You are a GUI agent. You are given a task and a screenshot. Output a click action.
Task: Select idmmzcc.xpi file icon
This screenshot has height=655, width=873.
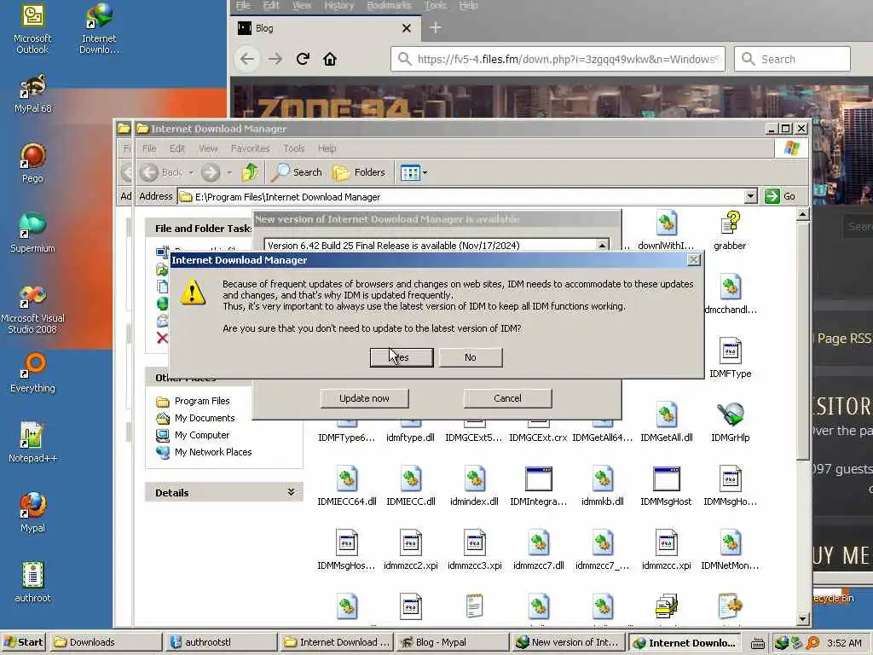click(x=667, y=550)
